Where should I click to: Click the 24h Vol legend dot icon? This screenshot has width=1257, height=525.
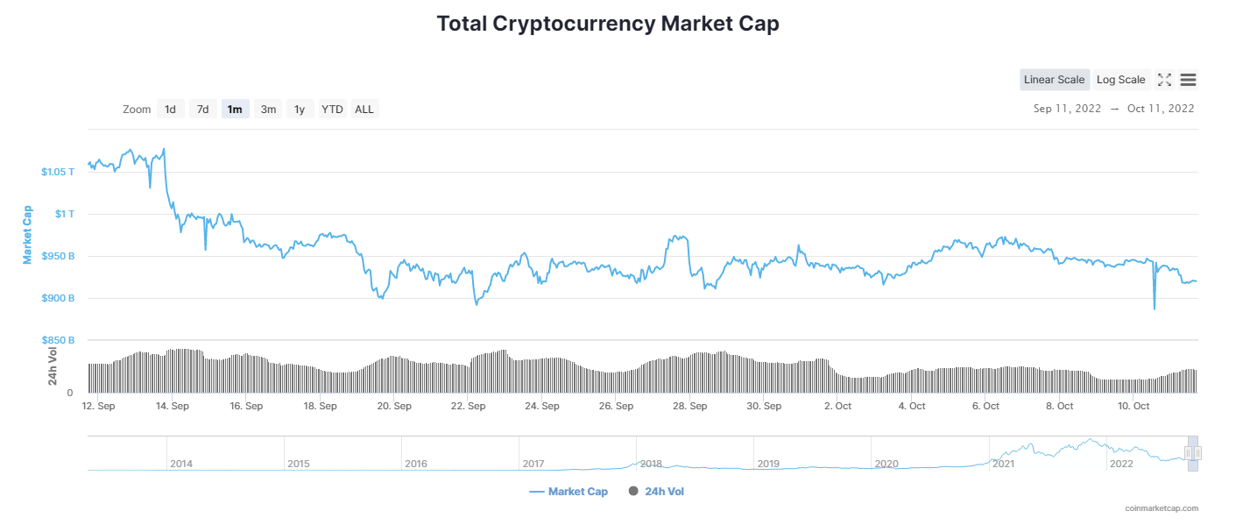[633, 492]
